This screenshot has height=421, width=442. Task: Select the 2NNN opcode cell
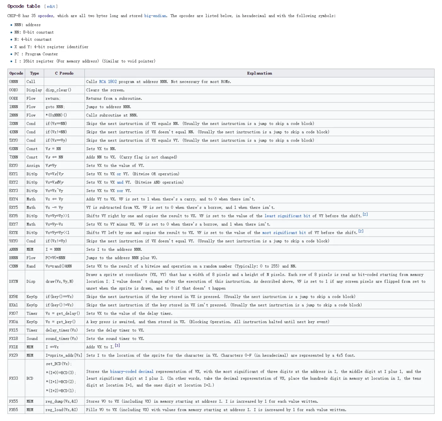(x=16, y=115)
